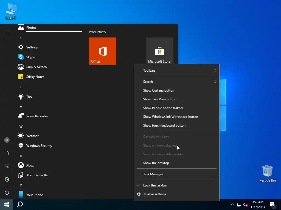
Task: Open Task Manager from context menu
Action: [x=176, y=174]
